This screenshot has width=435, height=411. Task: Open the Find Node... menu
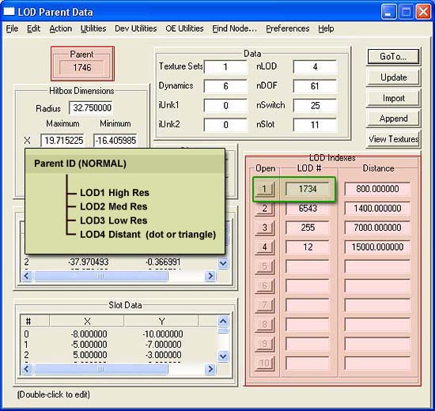click(x=234, y=28)
